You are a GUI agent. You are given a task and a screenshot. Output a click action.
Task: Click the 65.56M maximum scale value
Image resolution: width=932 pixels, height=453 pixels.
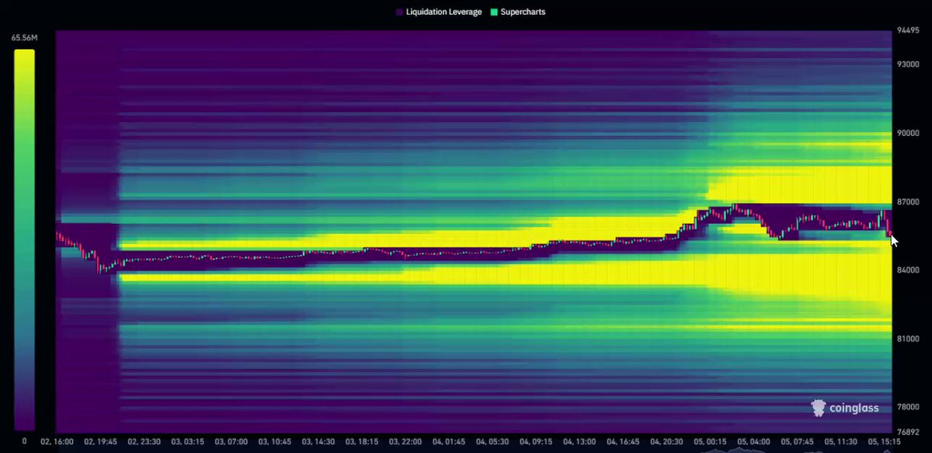pyautogui.click(x=24, y=37)
